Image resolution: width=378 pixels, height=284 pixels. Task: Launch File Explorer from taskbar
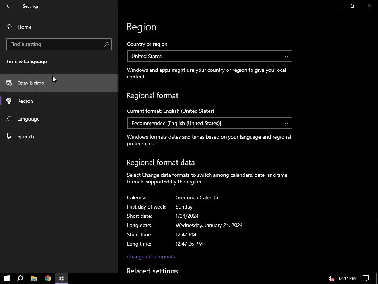pyautogui.click(x=34, y=278)
